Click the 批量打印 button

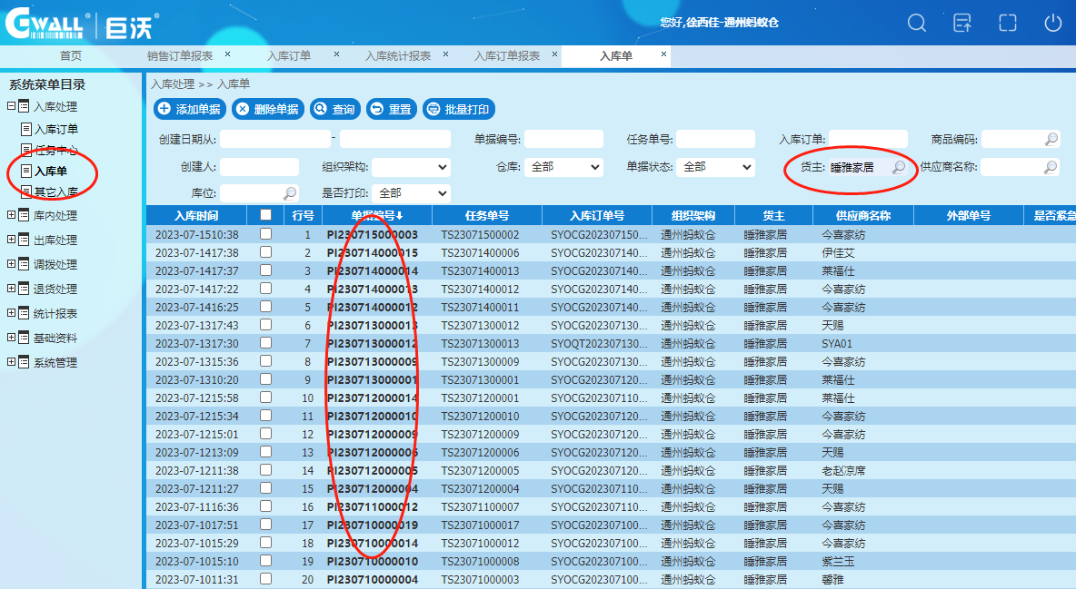coord(458,110)
